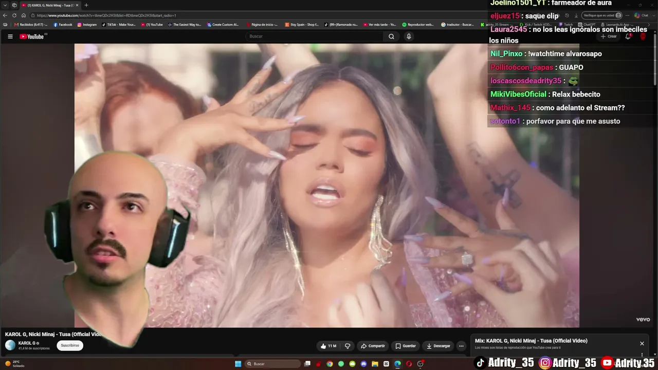Open the ChatGPT bookmark
This screenshot has width=658, height=370.
point(587,25)
